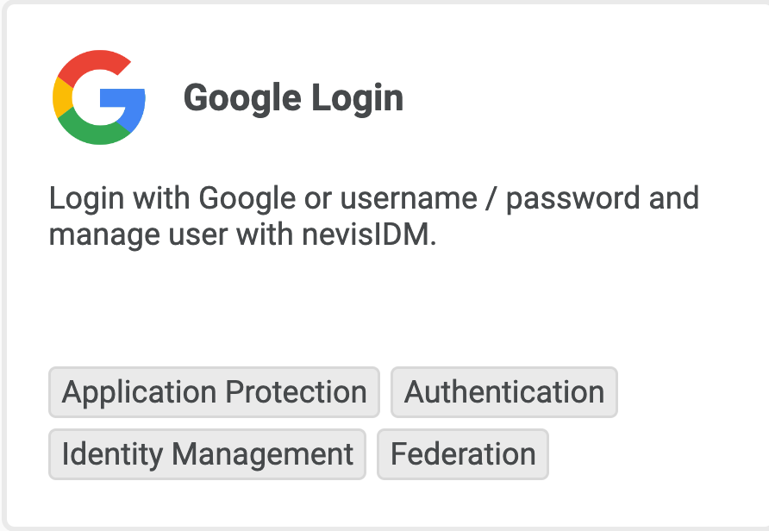Image resolution: width=769 pixels, height=531 pixels.
Task: Click the Google "G" logo icon
Action: click(x=99, y=97)
